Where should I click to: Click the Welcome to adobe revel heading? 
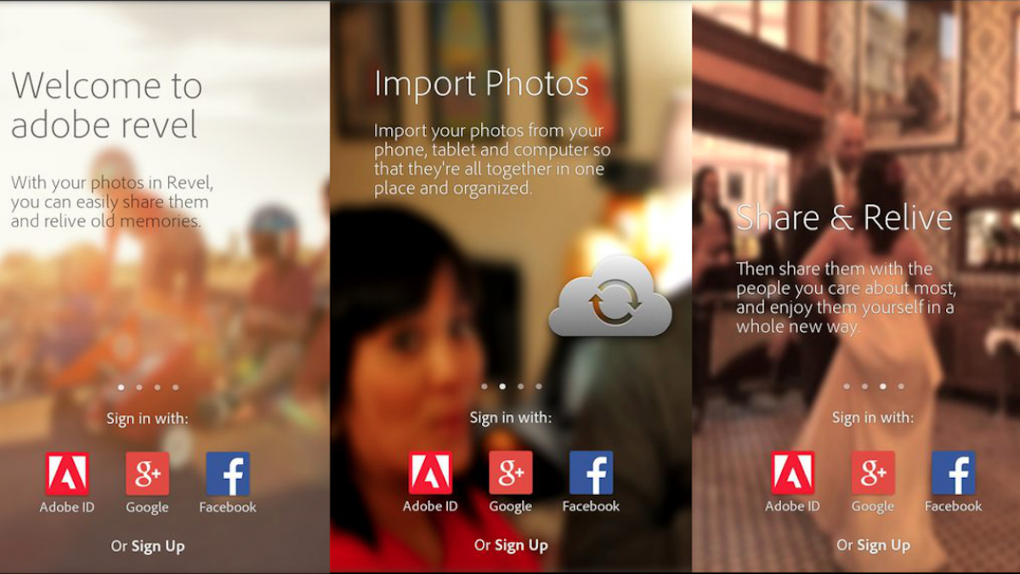[107, 105]
